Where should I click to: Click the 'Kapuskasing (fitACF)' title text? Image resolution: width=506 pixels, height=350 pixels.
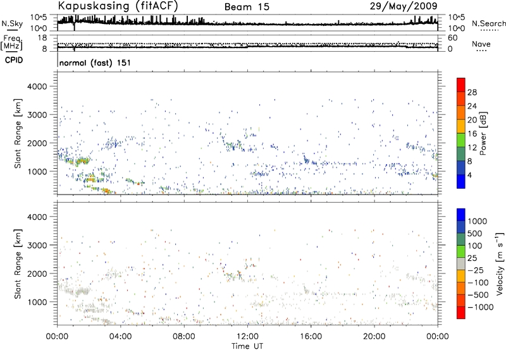point(118,6)
